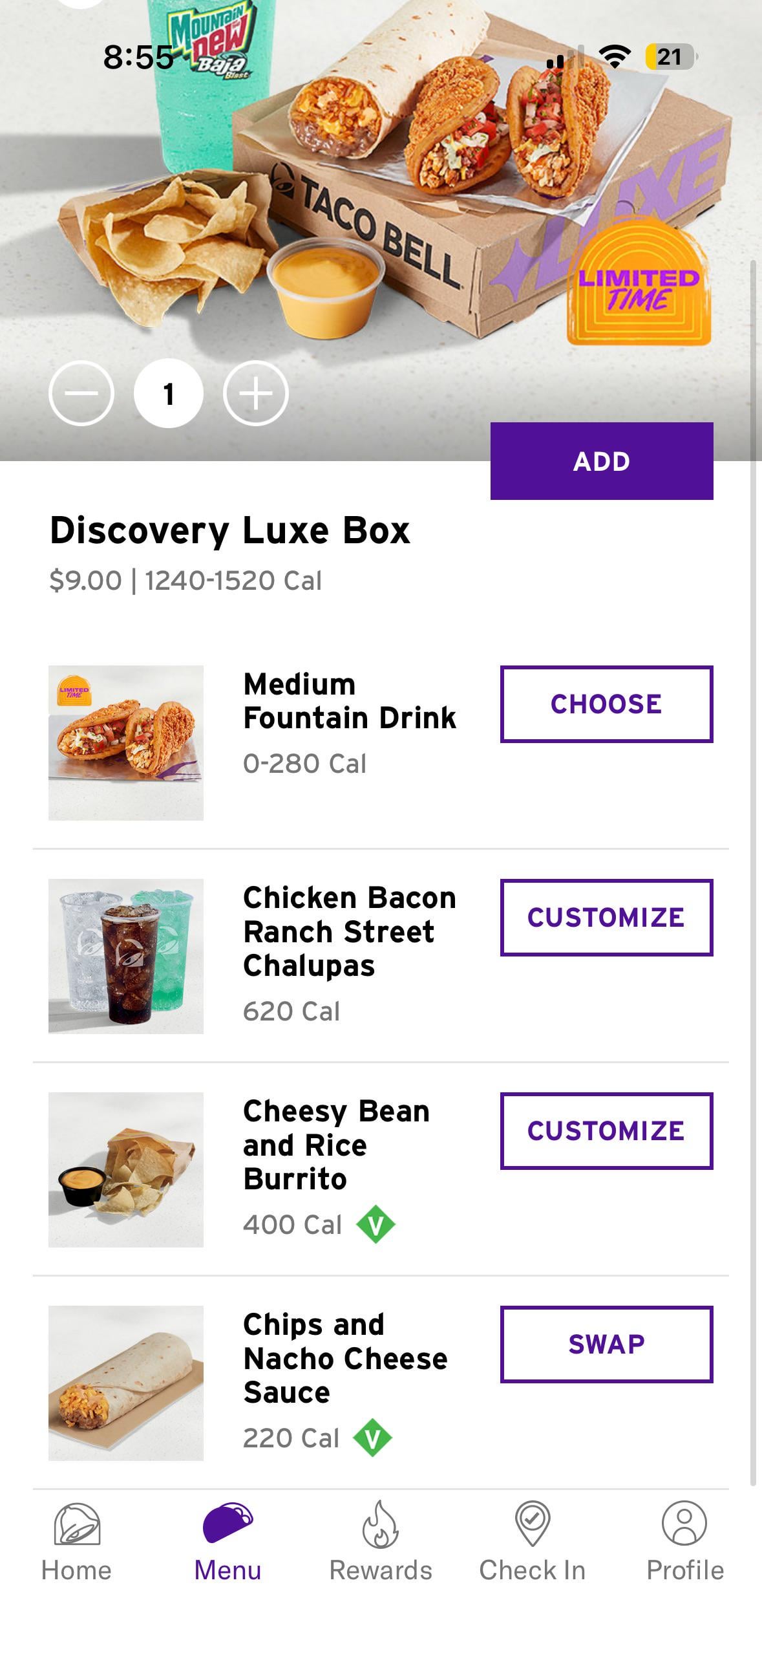Tap the vegetarian badge beside 220 Cal

373,1438
